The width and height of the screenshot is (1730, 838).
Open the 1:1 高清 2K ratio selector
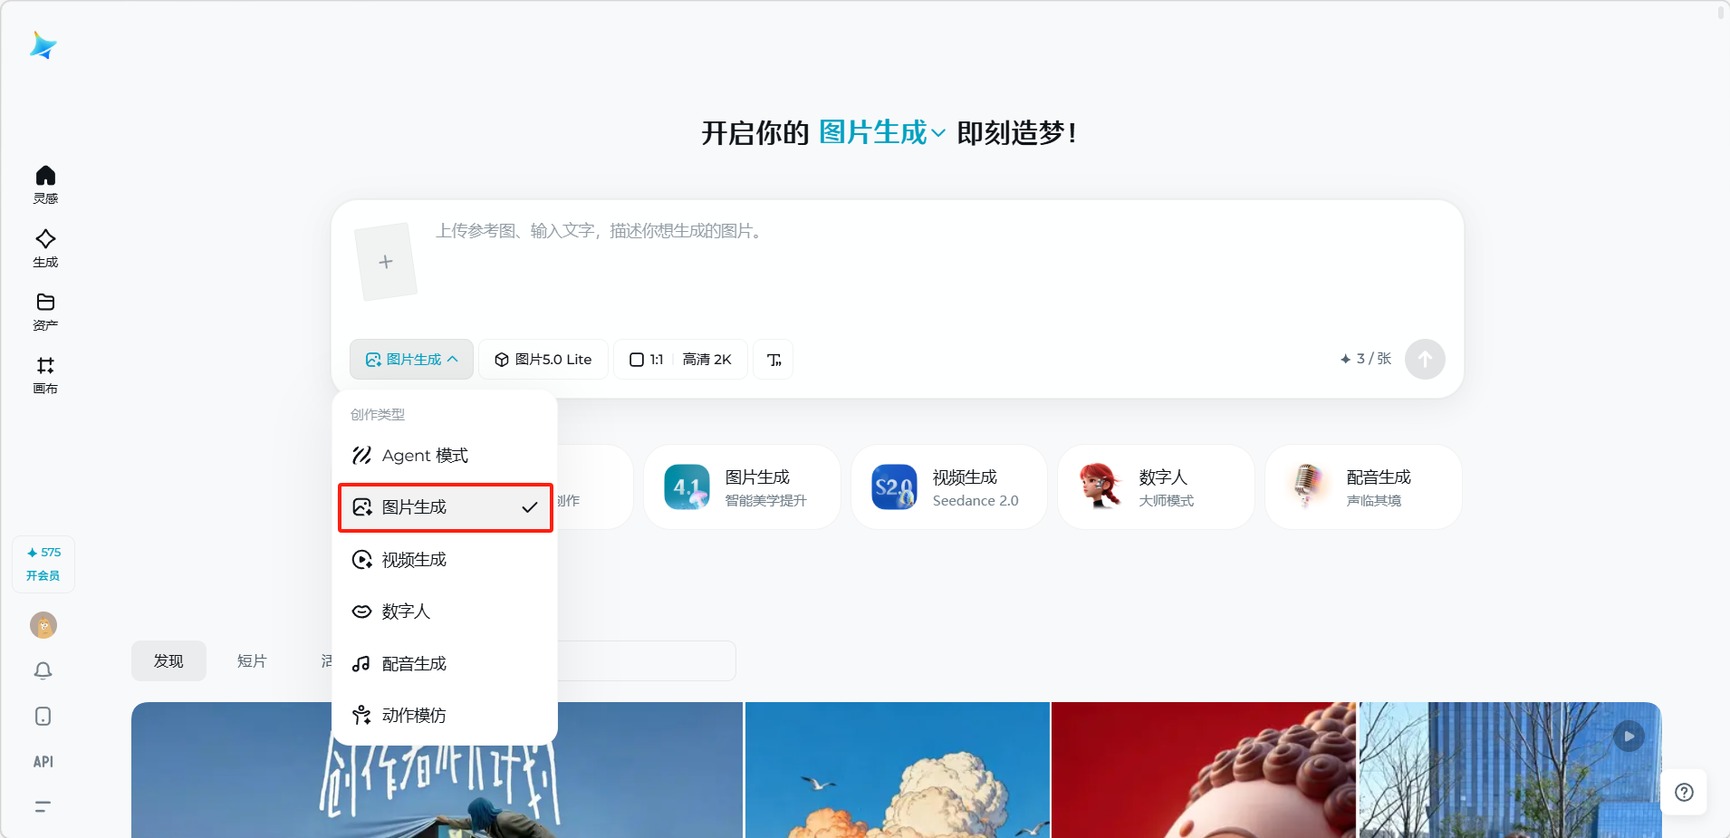tap(680, 360)
